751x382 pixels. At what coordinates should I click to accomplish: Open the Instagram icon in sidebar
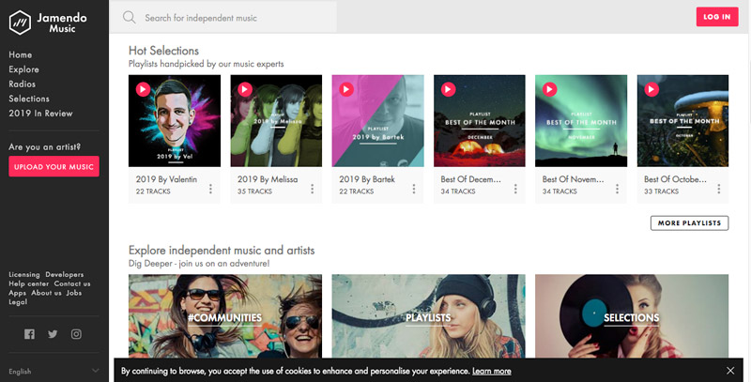point(76,334)
